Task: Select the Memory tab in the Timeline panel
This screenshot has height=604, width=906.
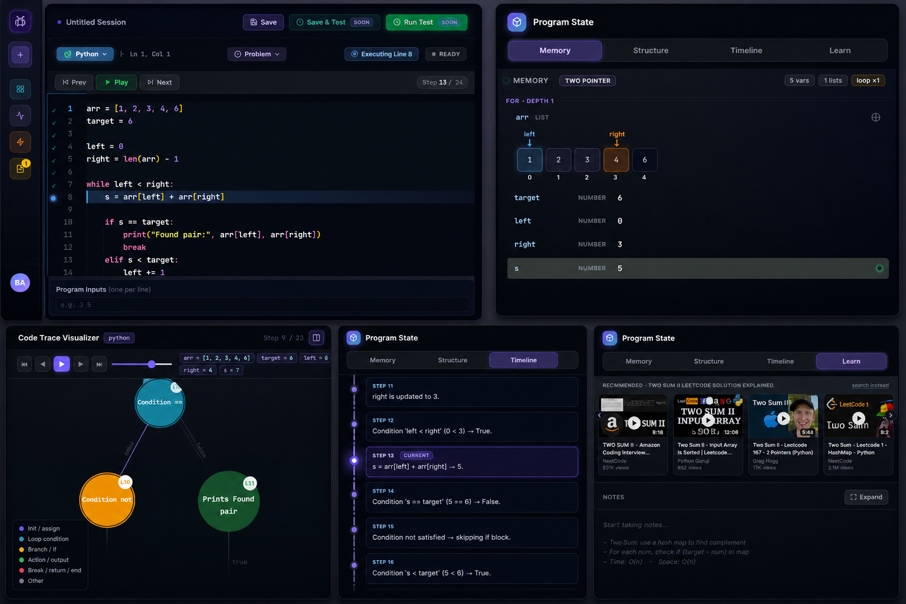Action: (383, 360)
